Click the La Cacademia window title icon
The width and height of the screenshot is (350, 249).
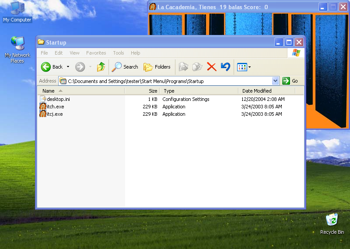coord(153,7)
